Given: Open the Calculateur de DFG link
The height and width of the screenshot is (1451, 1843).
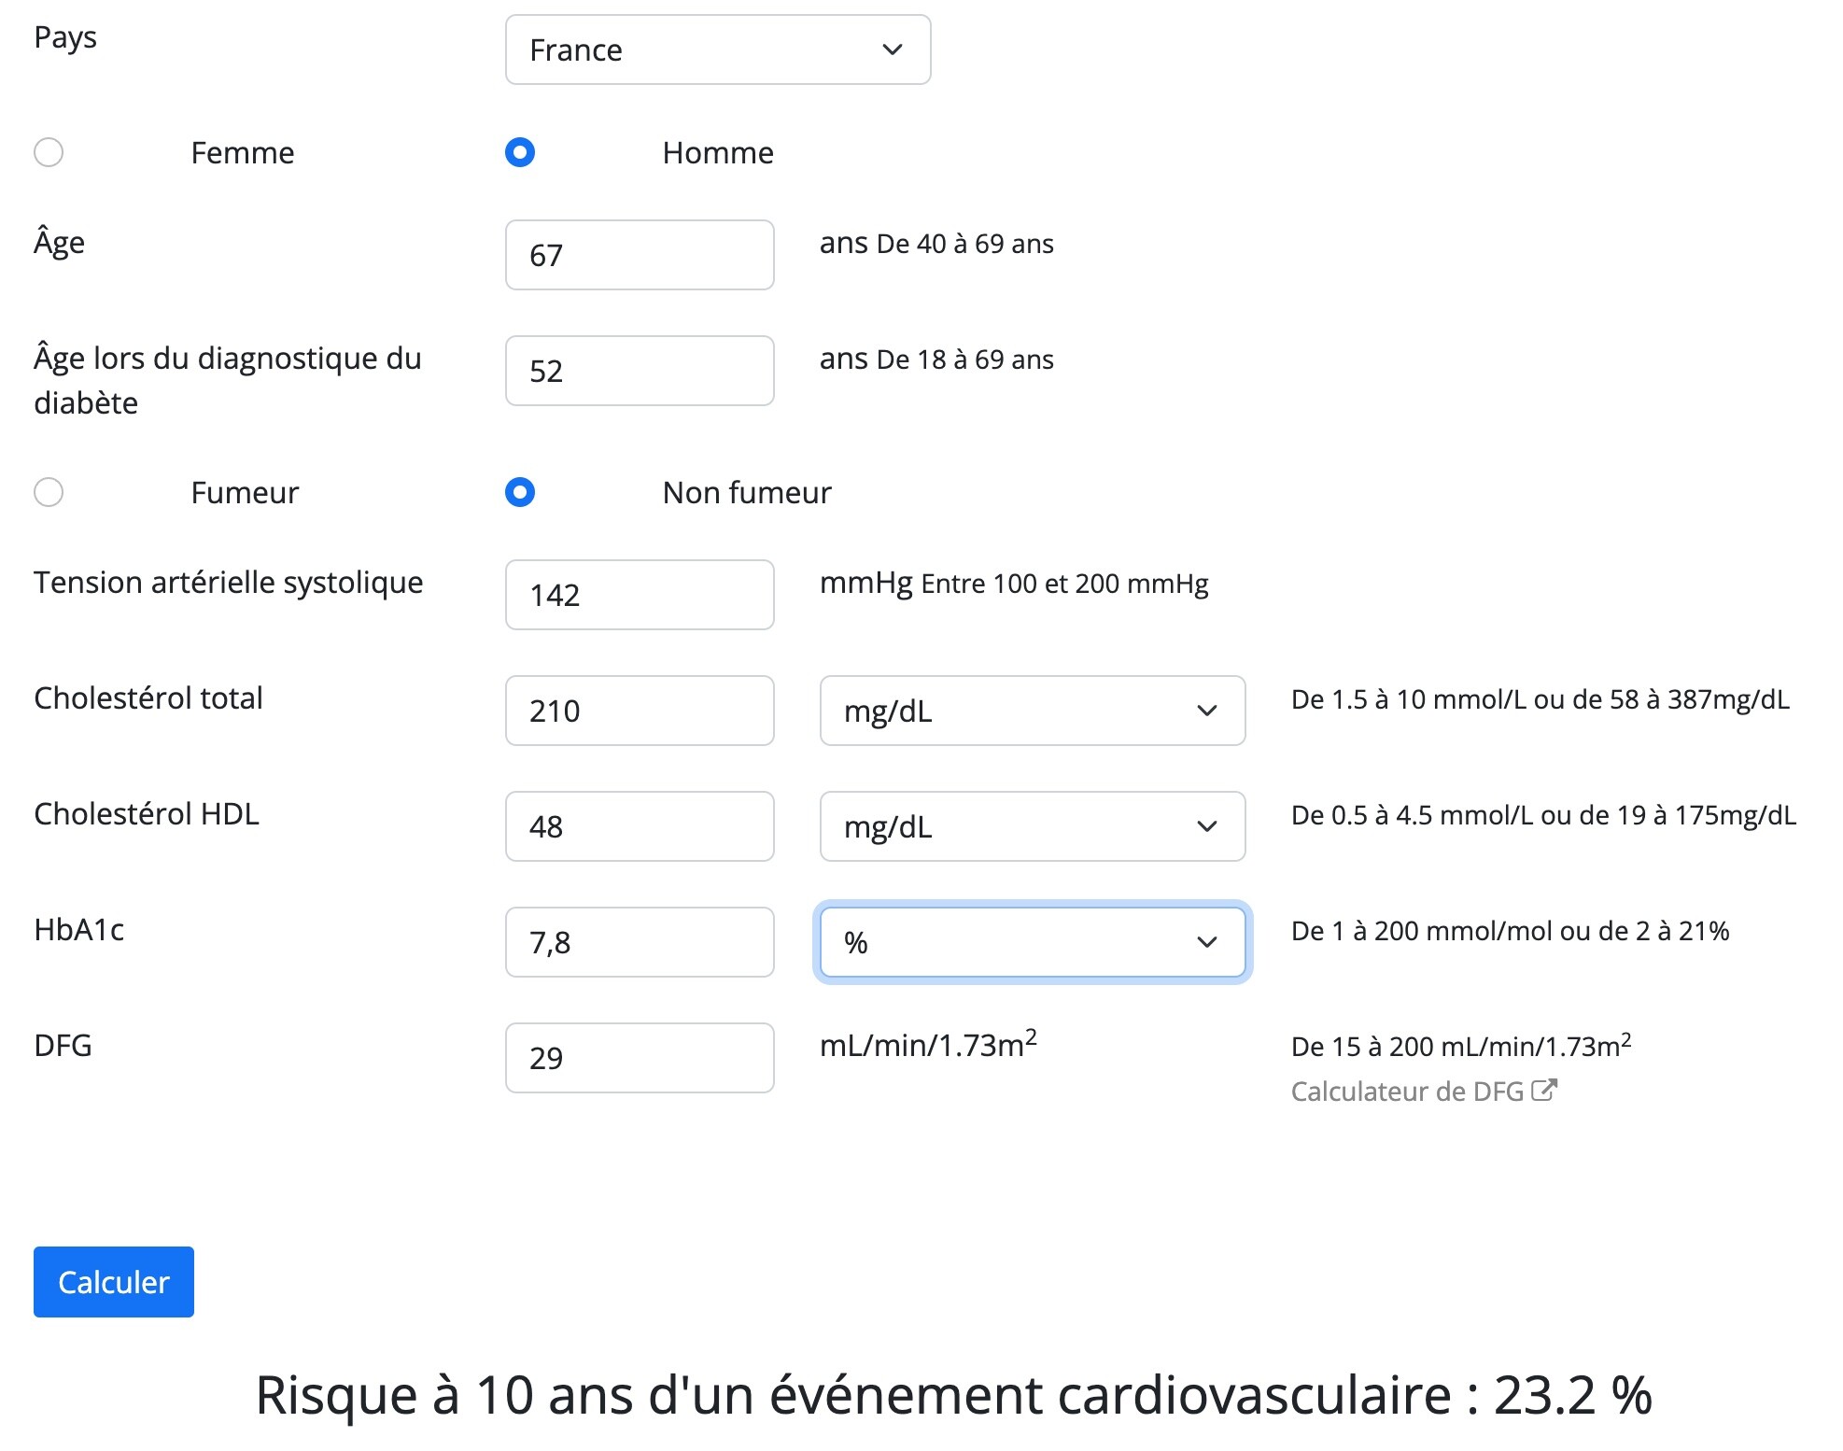Looking at the screenshot, I should 1406,1092.
